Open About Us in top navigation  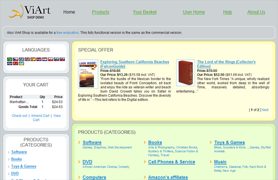click(256, 12)
